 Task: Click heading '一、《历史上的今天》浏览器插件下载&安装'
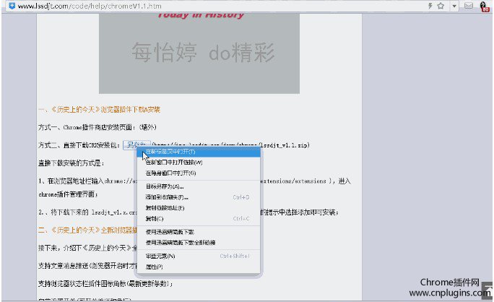99,109
